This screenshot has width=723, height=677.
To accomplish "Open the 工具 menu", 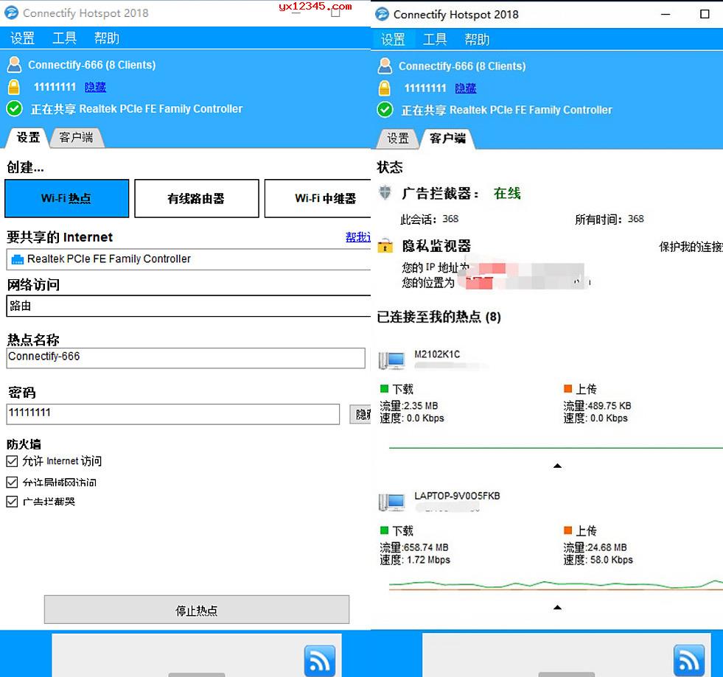I will click(x=64, y=38).
